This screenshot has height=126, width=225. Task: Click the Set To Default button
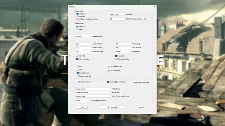(x=112, y=107)
